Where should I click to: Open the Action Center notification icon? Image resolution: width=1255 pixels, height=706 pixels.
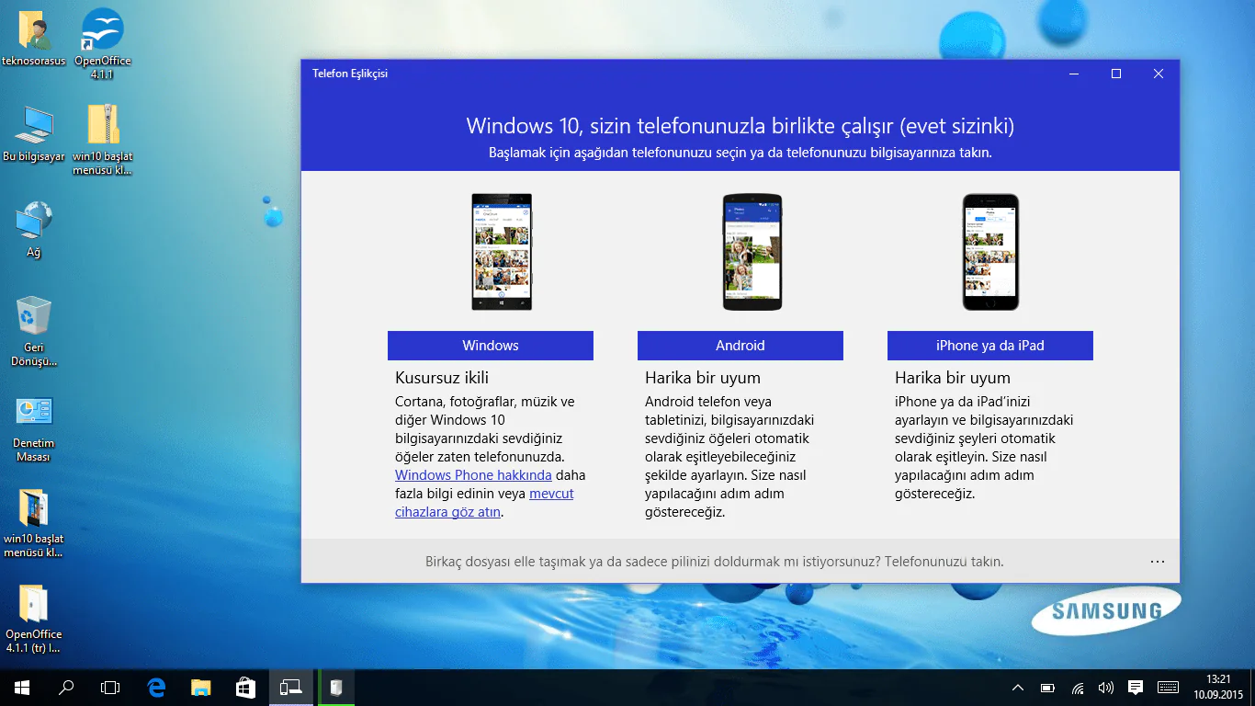(1135, 687)
